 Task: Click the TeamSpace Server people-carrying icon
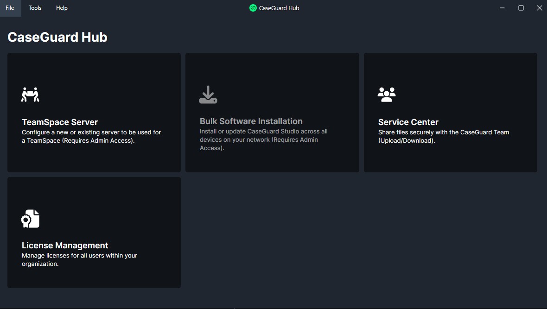tap(30, 95)
